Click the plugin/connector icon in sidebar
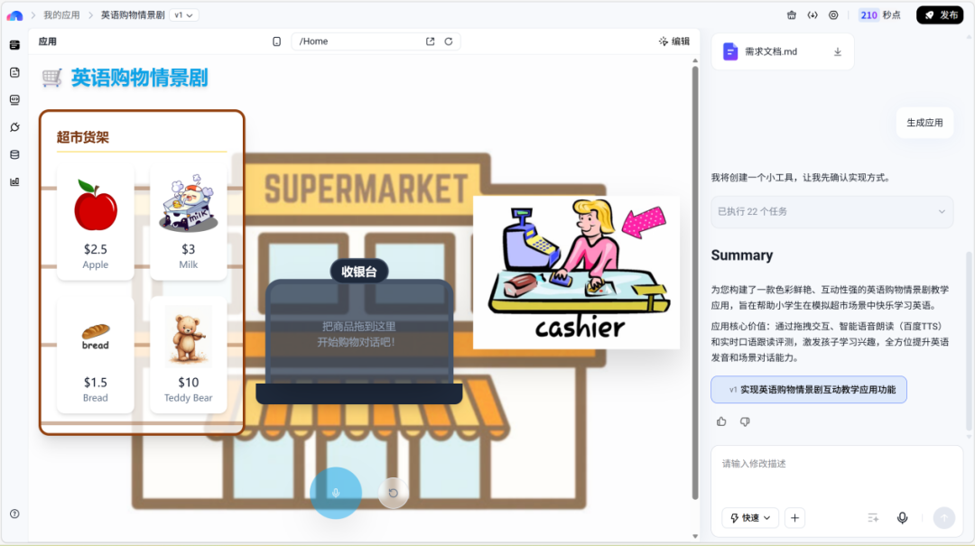The height and width of the screenshot is (546, 975). pyautogui.click(x=13, y=127)
